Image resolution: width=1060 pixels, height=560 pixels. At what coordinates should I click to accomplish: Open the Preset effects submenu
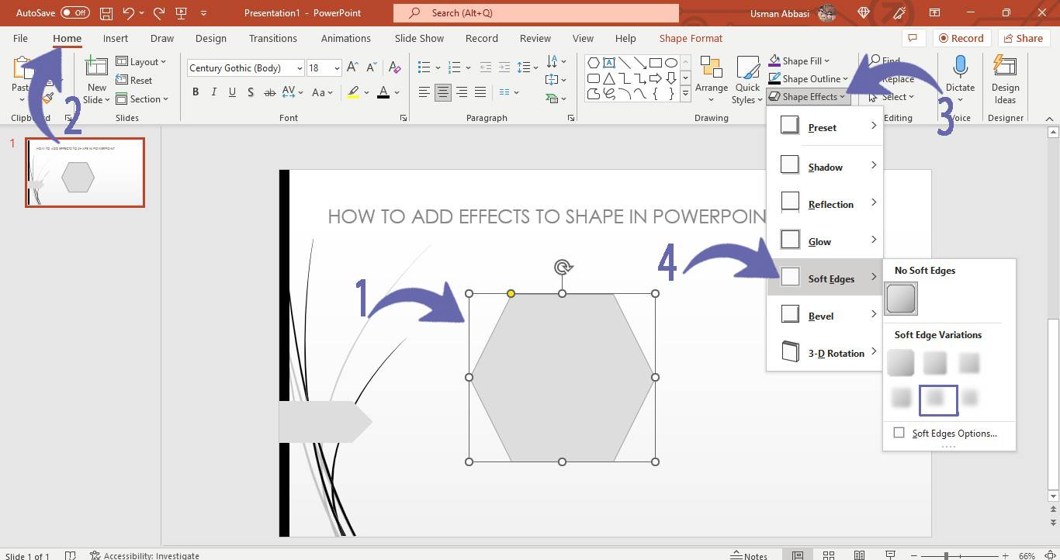click(825, 127)
